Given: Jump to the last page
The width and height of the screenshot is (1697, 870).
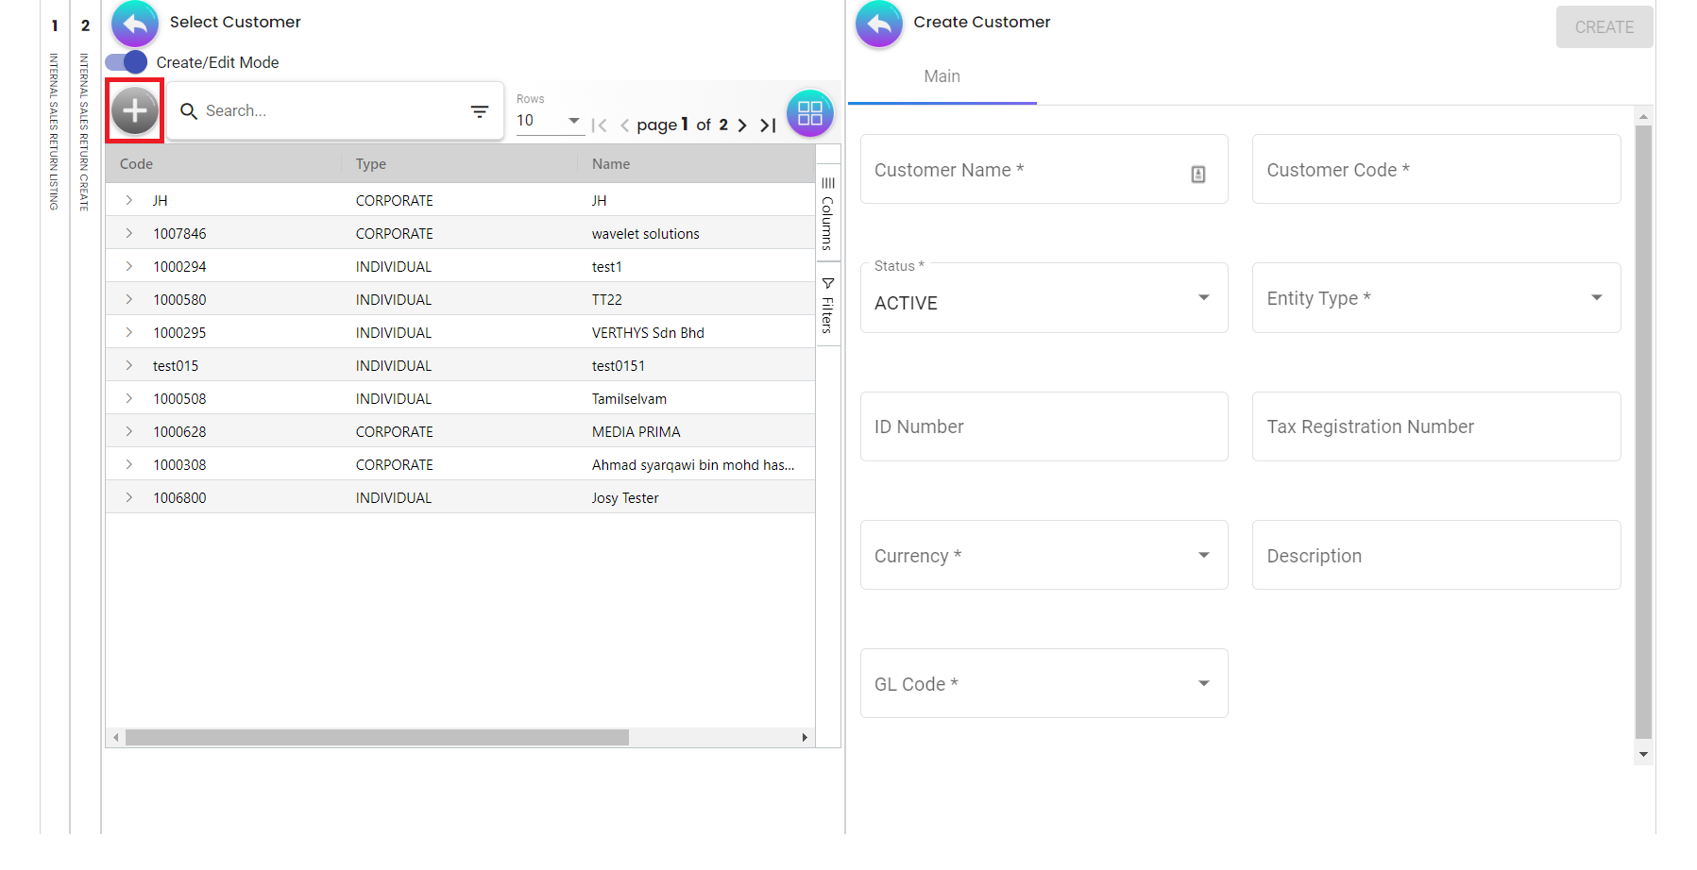Looking at the screenshot, I should point(769,125).
